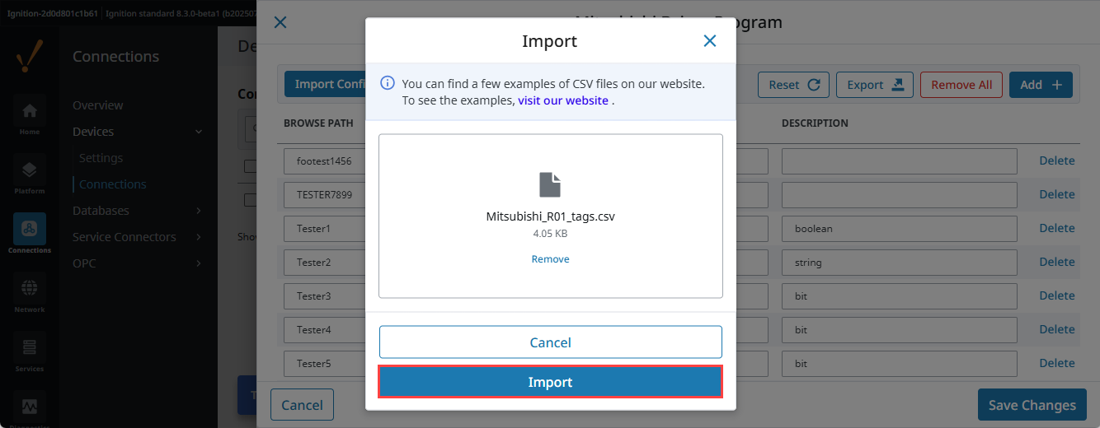Screen dimensions: 1100x428
Task: Confirm with the blue Import button
Action: click(x=550, y=382)
